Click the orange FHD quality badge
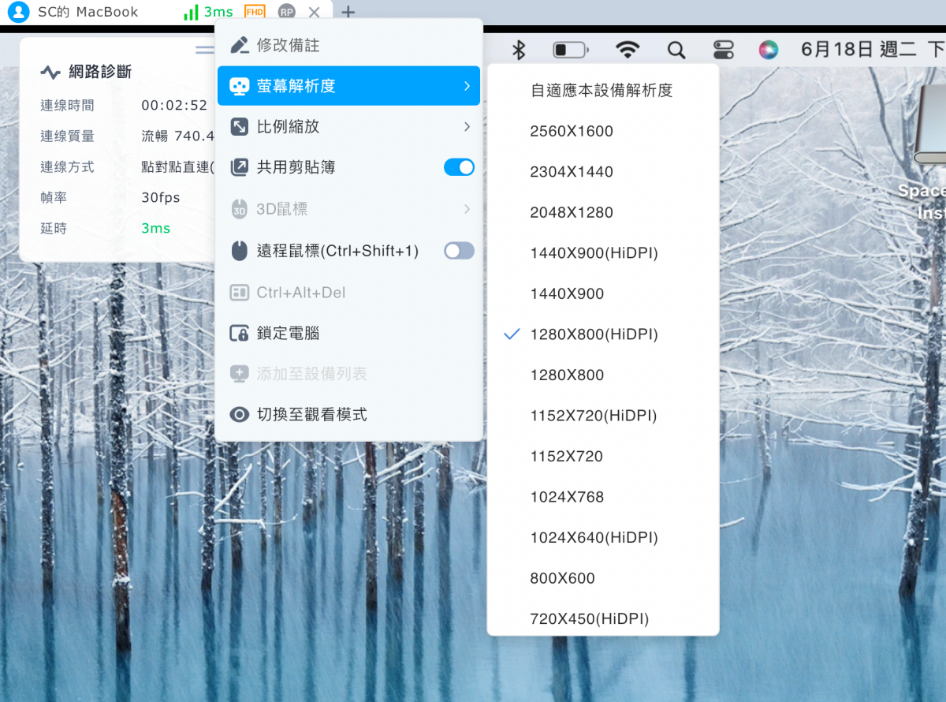 (x=255, y=12)
